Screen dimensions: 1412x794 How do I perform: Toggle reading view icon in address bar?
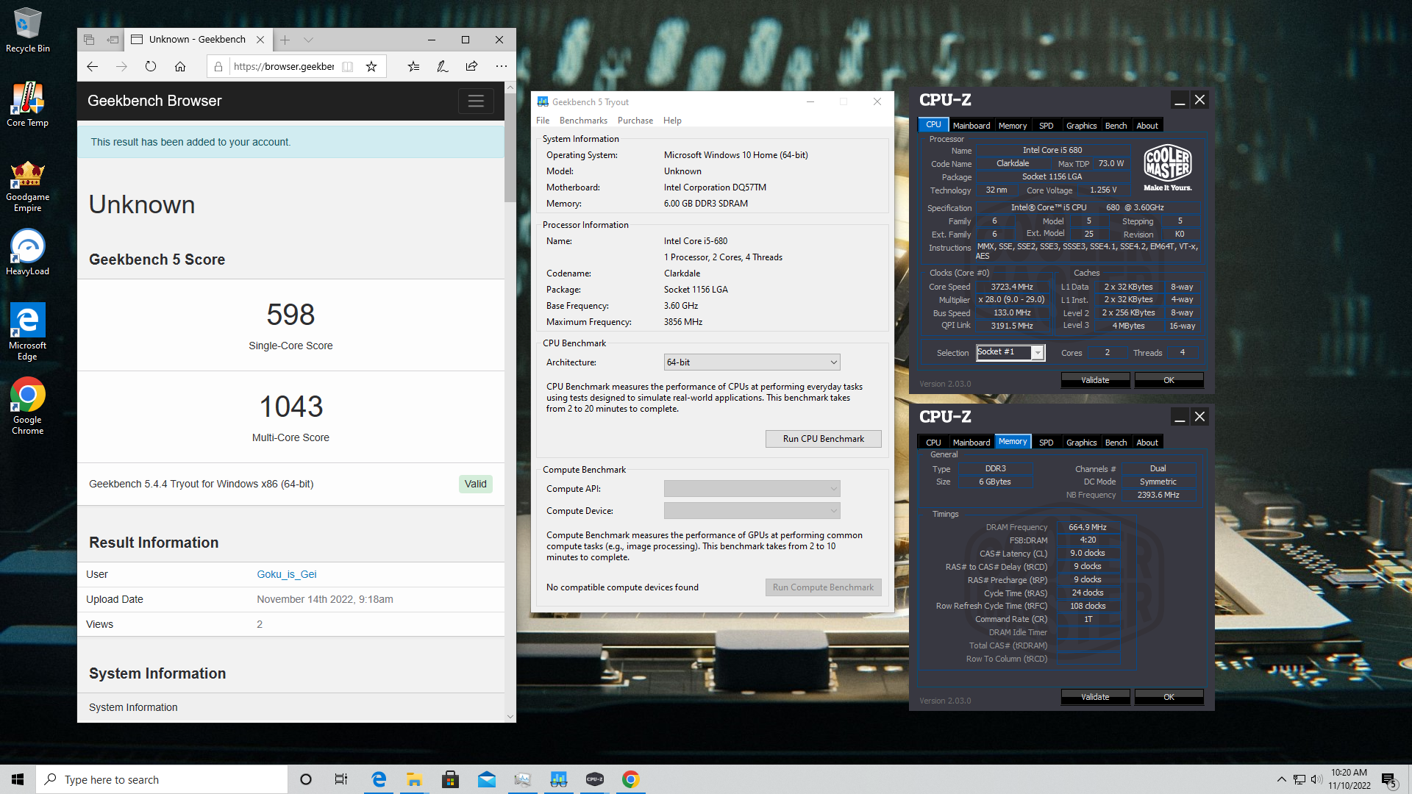348,66
